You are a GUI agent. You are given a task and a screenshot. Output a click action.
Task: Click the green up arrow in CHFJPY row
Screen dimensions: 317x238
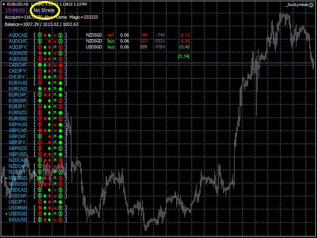(x=55, y=77)
